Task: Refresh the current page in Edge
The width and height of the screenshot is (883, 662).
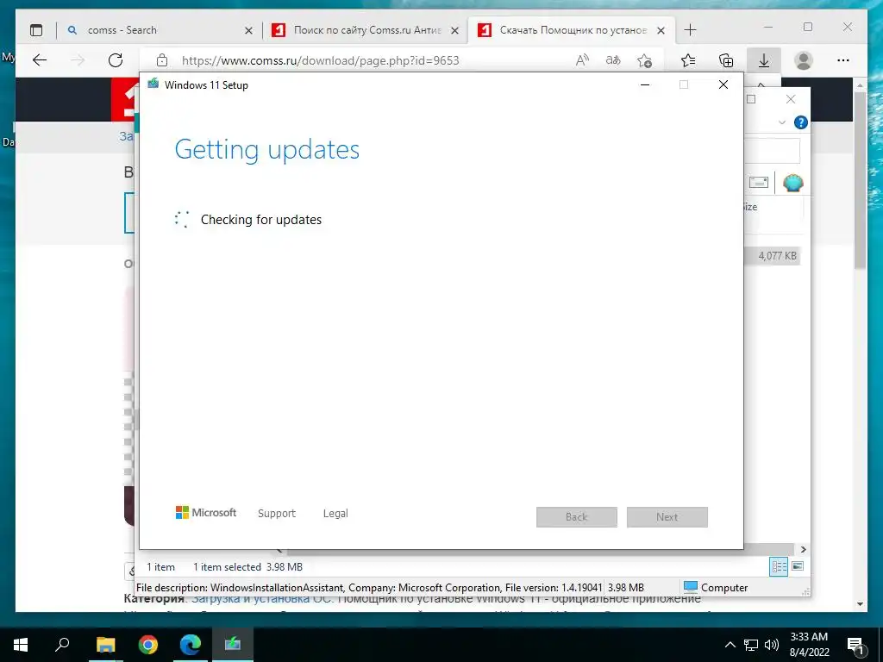Action: (x=116, y=60)
